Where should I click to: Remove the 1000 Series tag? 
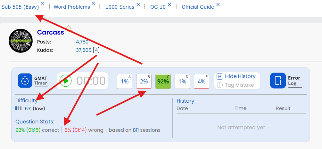click(x=138, y=4)
